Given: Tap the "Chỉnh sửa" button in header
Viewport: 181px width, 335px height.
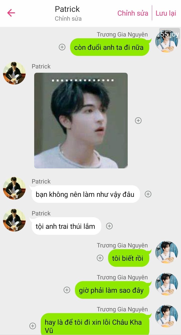Looking at the screenshot, I should [133, 13].
